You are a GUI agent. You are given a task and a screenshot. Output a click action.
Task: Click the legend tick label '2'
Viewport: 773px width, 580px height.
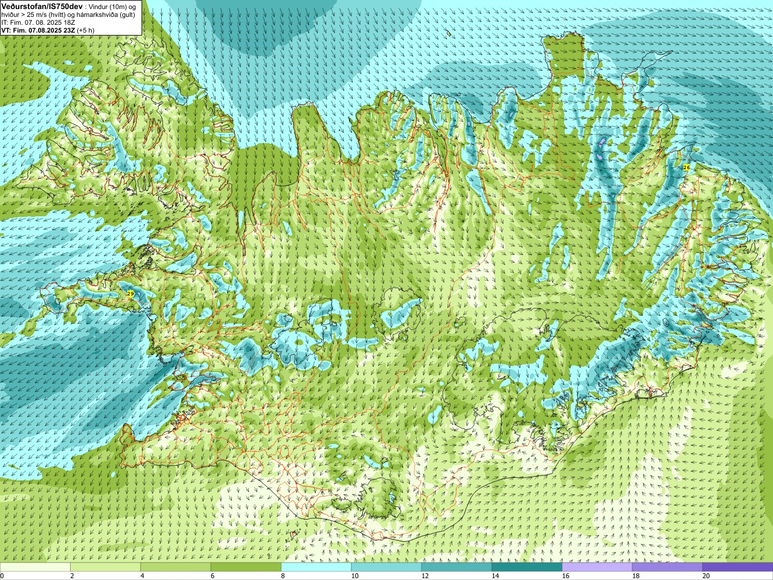(x=72, y=576)
